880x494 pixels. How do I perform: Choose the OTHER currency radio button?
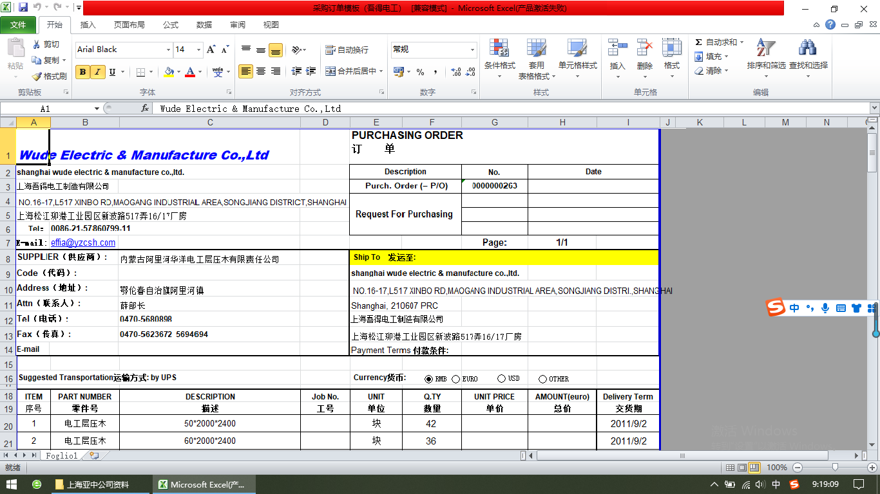pos(542,380)
